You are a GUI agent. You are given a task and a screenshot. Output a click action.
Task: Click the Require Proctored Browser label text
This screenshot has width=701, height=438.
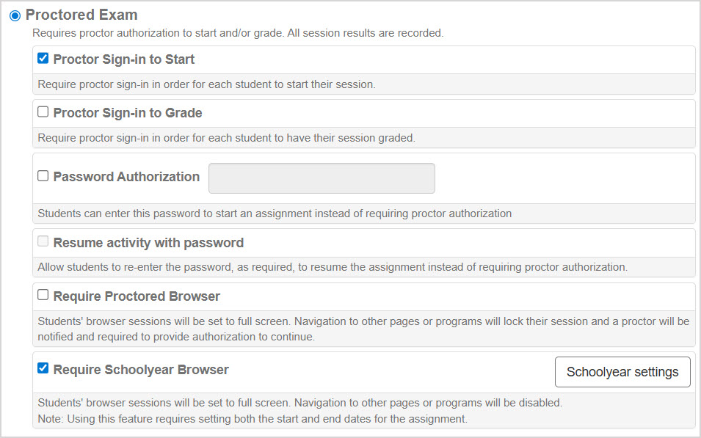click(x=137, y=296)
